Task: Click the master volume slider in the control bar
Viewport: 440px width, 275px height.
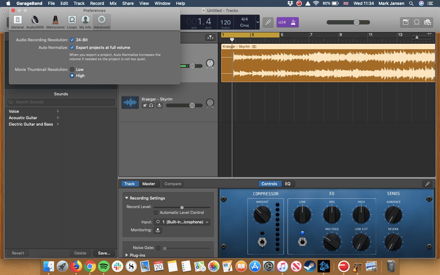Action: pyautogui.click(x=348, y=22)
